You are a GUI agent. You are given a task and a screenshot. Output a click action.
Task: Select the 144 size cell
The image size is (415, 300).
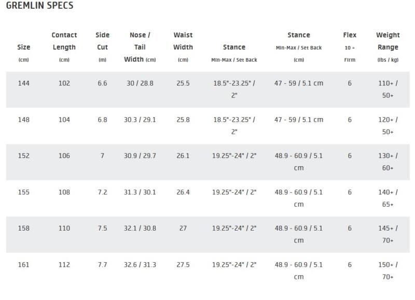[x=24, y=83]
